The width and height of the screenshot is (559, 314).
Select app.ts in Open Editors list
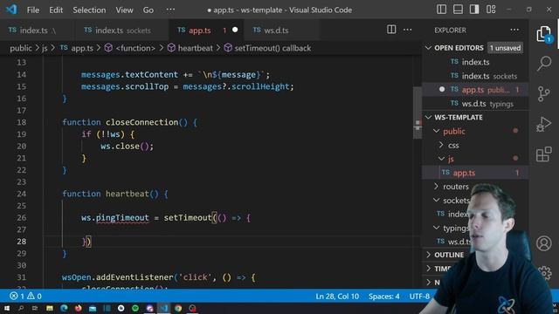[x=475, y=90]
